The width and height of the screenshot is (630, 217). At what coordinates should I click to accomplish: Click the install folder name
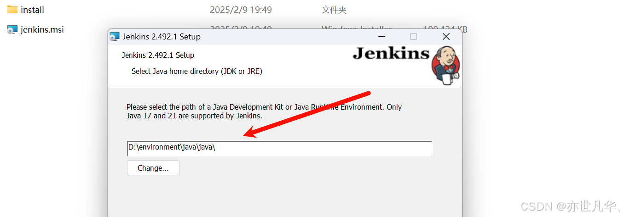32,10
